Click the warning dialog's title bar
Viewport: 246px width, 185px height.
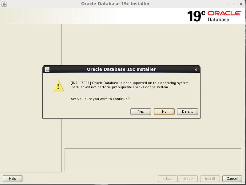tap(121, 69)
